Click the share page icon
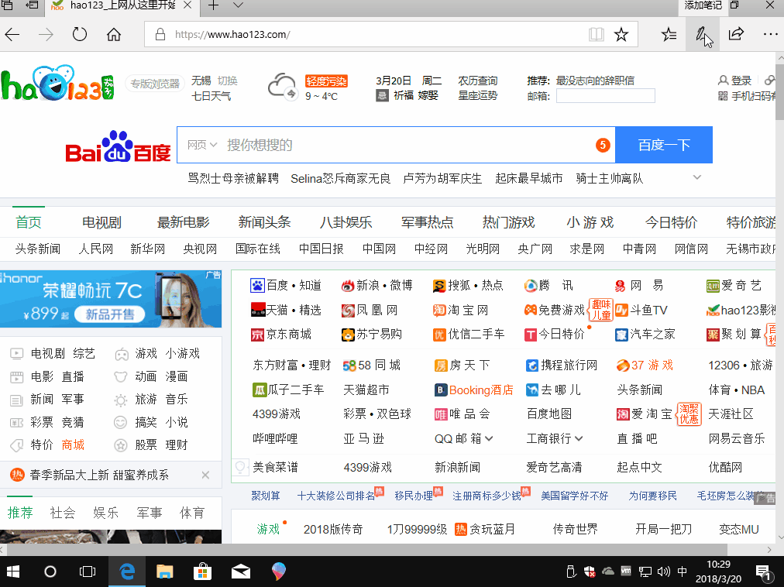The width and height of the screenshot is (784, 587). click(x=736, y=35)
